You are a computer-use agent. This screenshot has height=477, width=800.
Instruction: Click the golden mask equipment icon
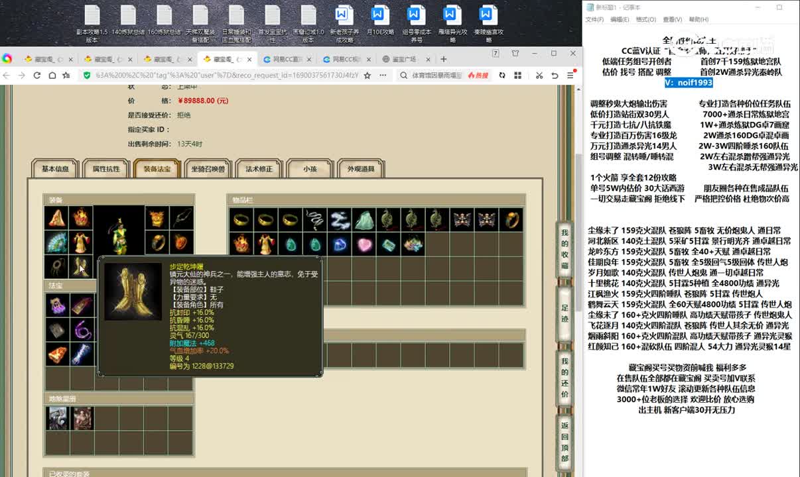coord(157,217)
